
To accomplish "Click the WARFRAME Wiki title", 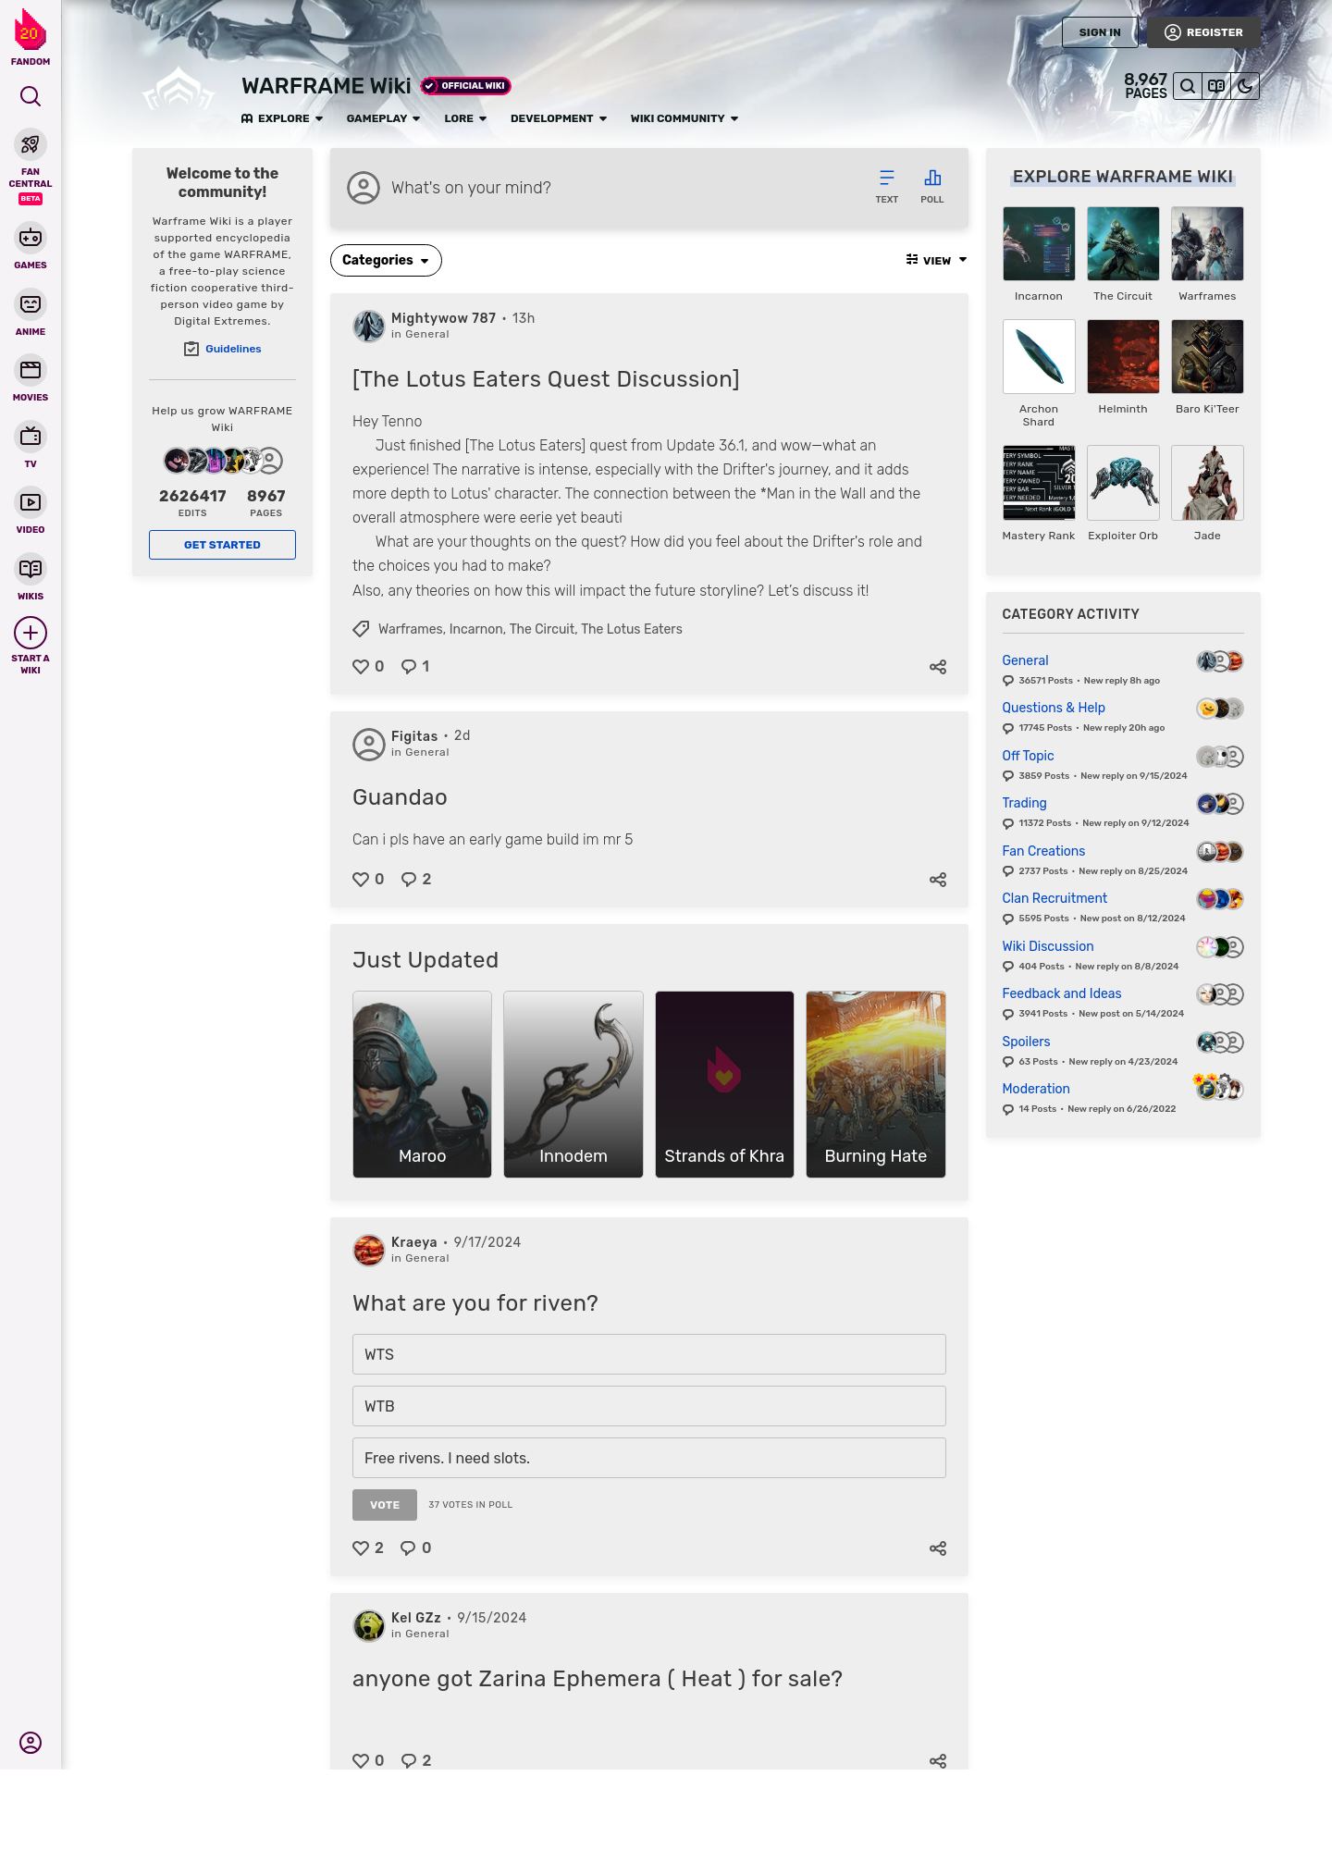I will point(327,86).
